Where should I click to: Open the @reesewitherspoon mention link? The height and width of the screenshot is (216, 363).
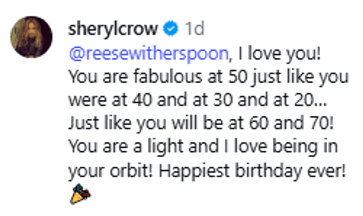pos(149,54)
